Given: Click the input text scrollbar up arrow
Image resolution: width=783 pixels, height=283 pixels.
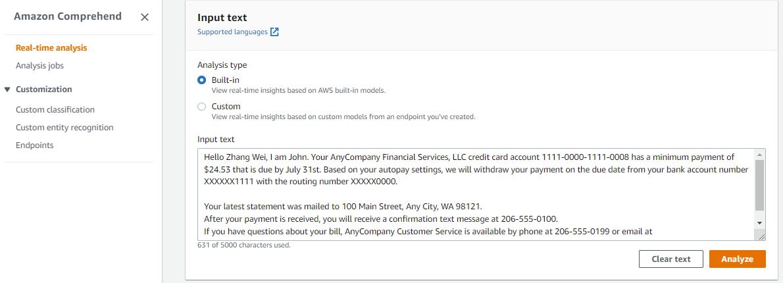Looking at the screenshot, I should click(759, 154).
